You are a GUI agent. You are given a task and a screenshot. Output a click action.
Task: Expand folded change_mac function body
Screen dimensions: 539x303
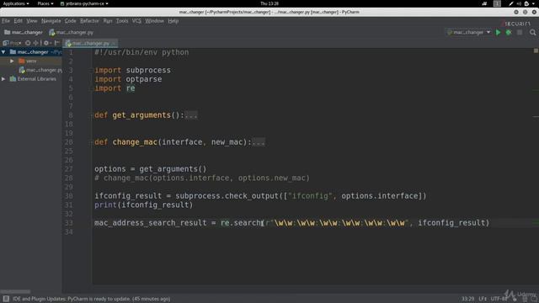pos(259,142)
